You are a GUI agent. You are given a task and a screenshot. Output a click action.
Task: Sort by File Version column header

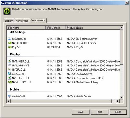[56, 28]
